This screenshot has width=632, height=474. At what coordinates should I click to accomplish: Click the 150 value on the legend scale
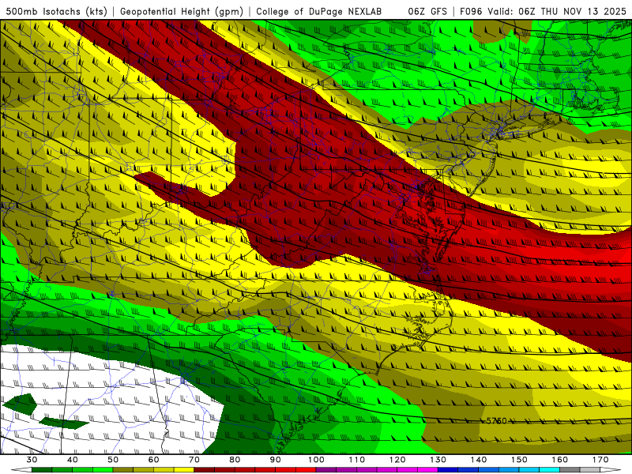[x=520, y=460]
